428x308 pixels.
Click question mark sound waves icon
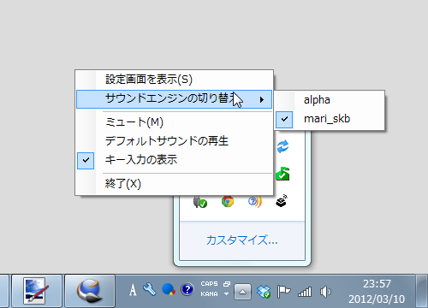pos(254,202)
